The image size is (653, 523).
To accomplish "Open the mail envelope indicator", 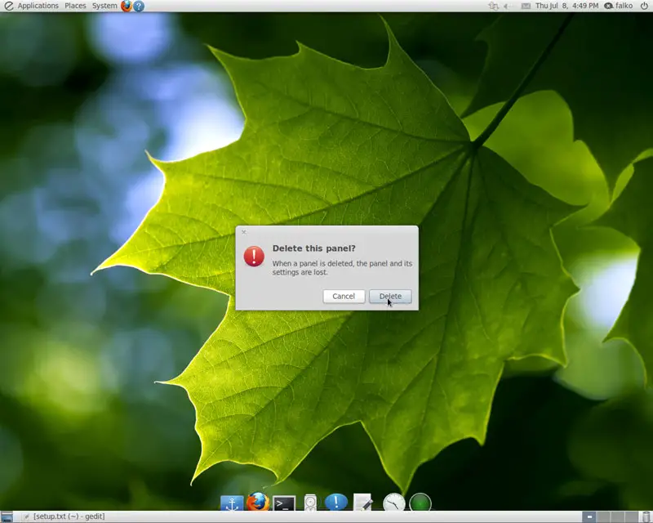I will [526, 6].
